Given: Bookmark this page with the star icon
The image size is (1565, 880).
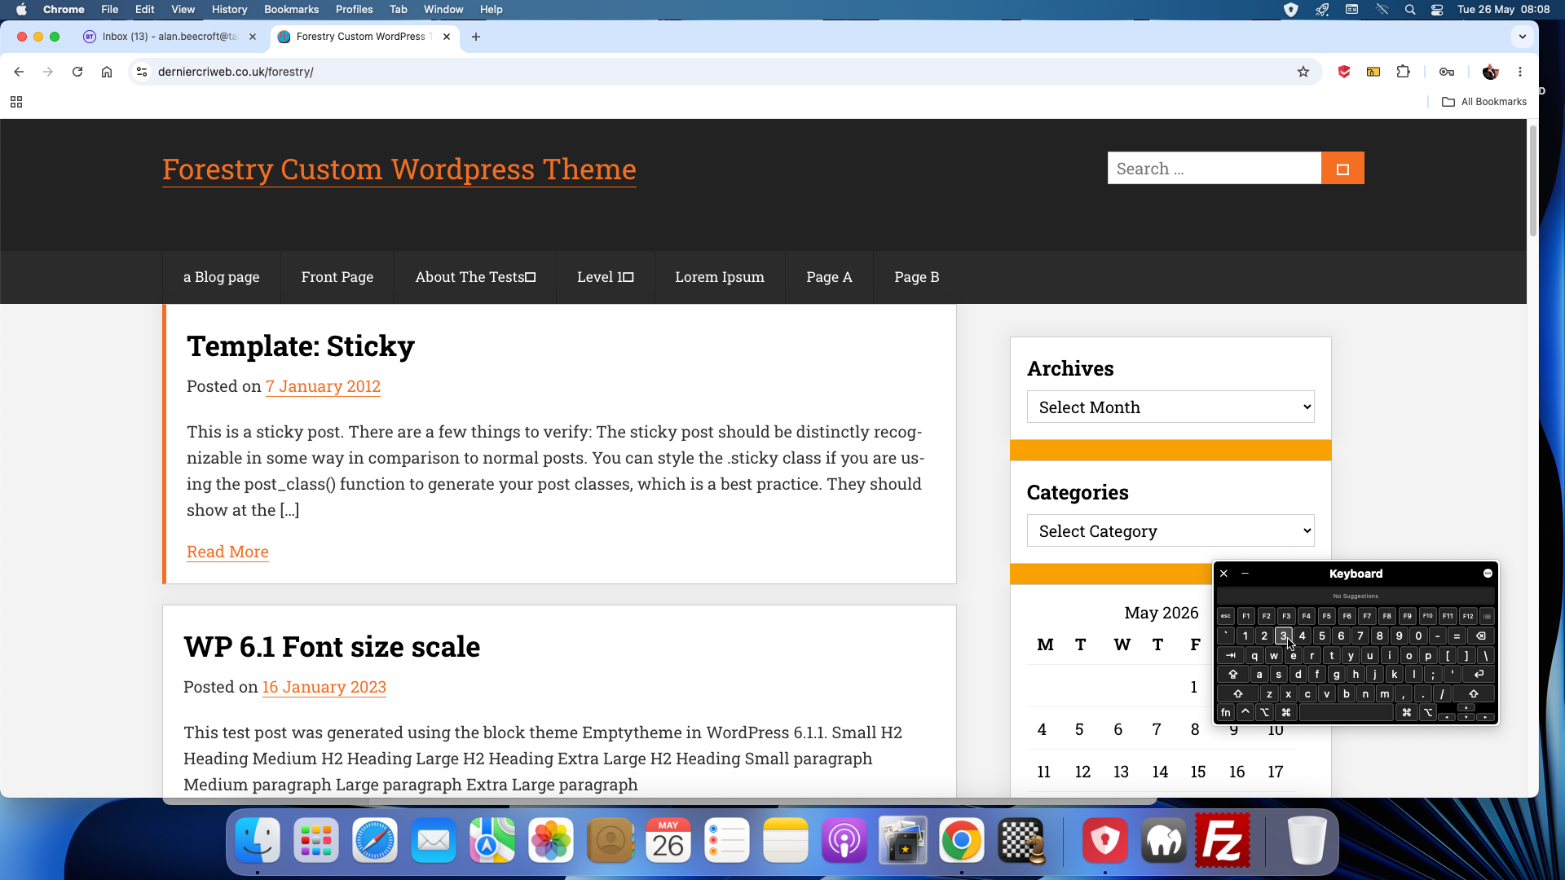Looking at the screenshot, I should point(1303,72).
